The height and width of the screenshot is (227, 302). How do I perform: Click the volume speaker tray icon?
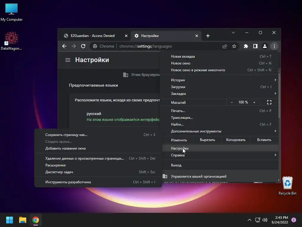pos(265,220)
